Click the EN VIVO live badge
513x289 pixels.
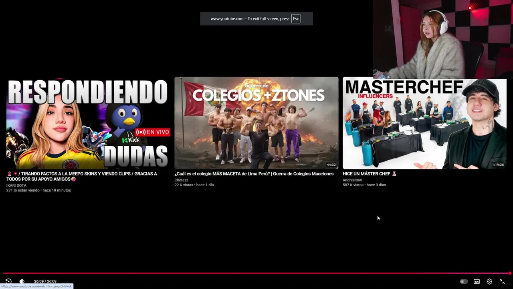point(153,132)
